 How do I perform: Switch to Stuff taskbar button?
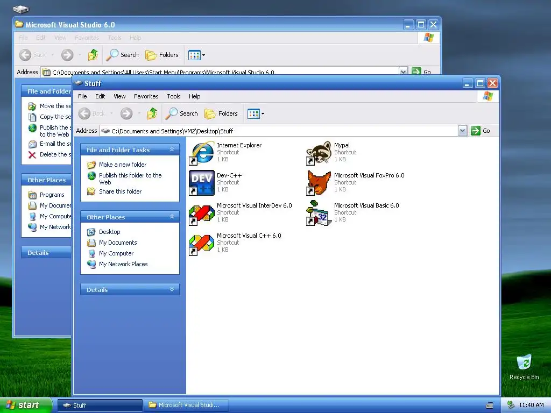point(100,405)
